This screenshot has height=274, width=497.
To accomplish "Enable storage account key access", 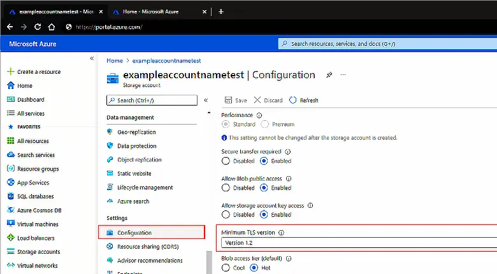I will (x=264, y=214).
